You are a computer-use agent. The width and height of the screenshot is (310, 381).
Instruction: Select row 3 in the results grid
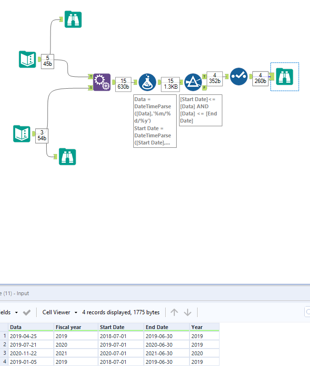(4, 352)
